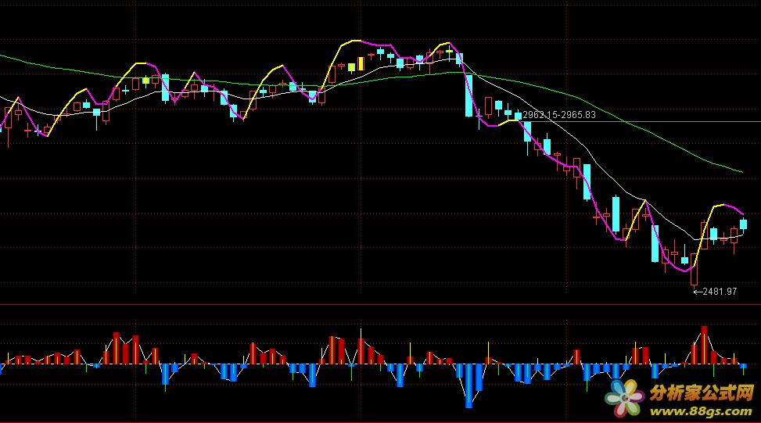Click the deepest blue histogram bar in the indicator panel
Image resolution: width=761 pixels, height=423 pixels.
(468, 385)
